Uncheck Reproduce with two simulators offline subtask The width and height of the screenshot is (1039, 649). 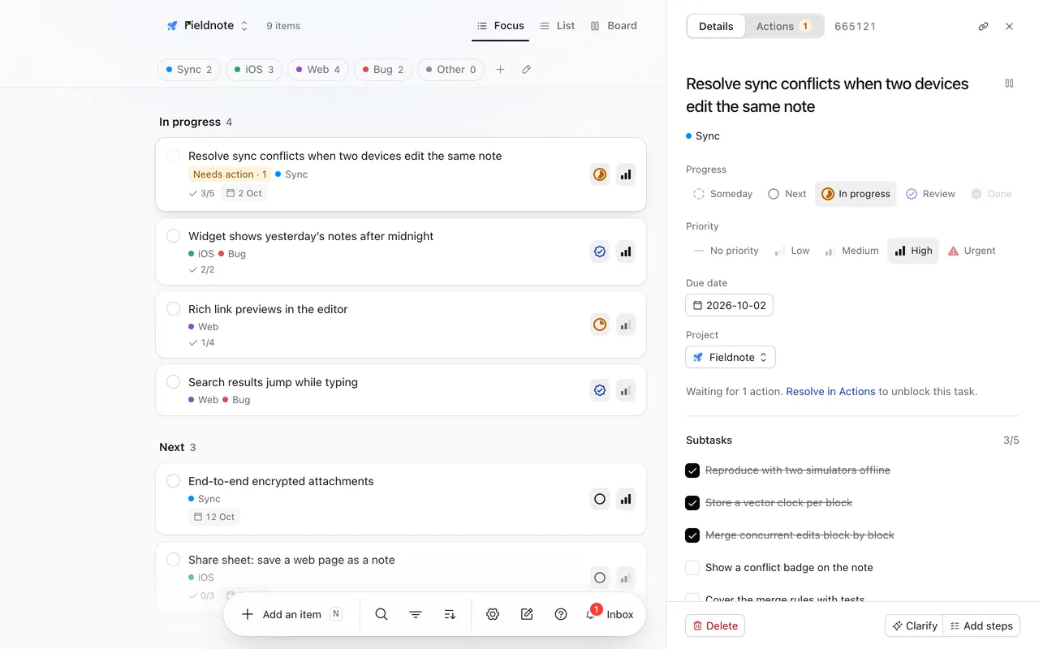click(x=692, y=471)
